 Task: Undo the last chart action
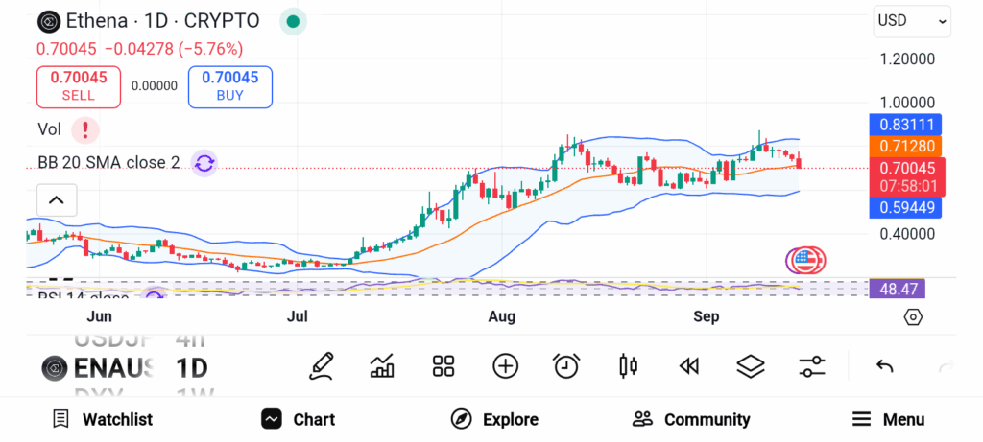click(885, 365)
